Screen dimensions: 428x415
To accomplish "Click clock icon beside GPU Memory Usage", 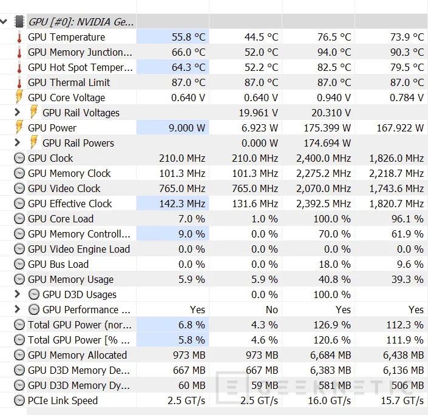I will point(19,279).
